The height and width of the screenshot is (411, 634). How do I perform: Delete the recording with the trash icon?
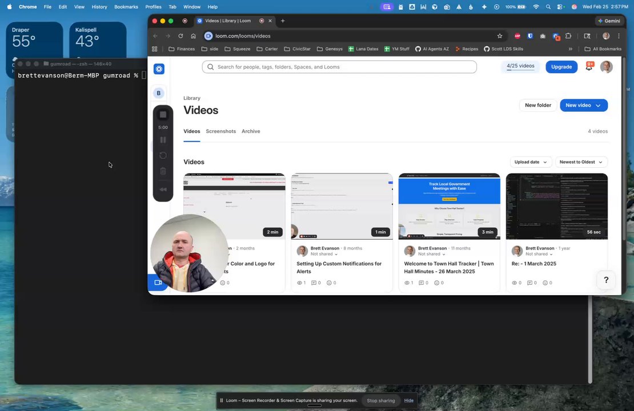click(163, 171)
